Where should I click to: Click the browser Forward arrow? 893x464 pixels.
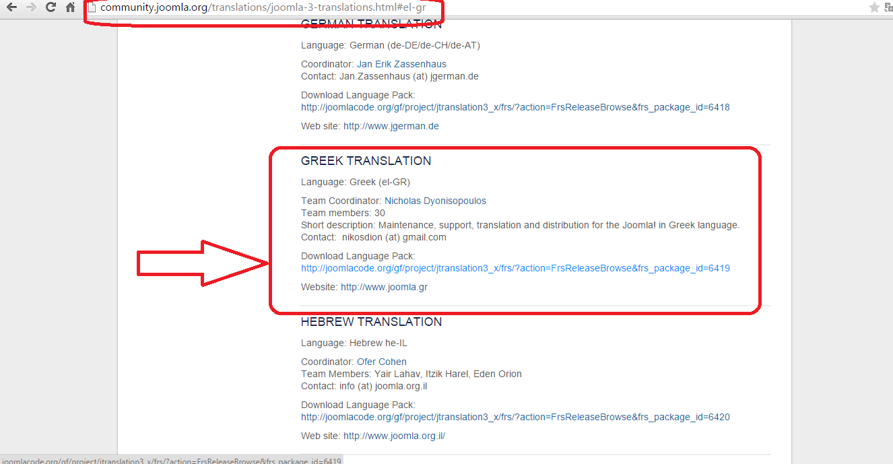(30, 7)
